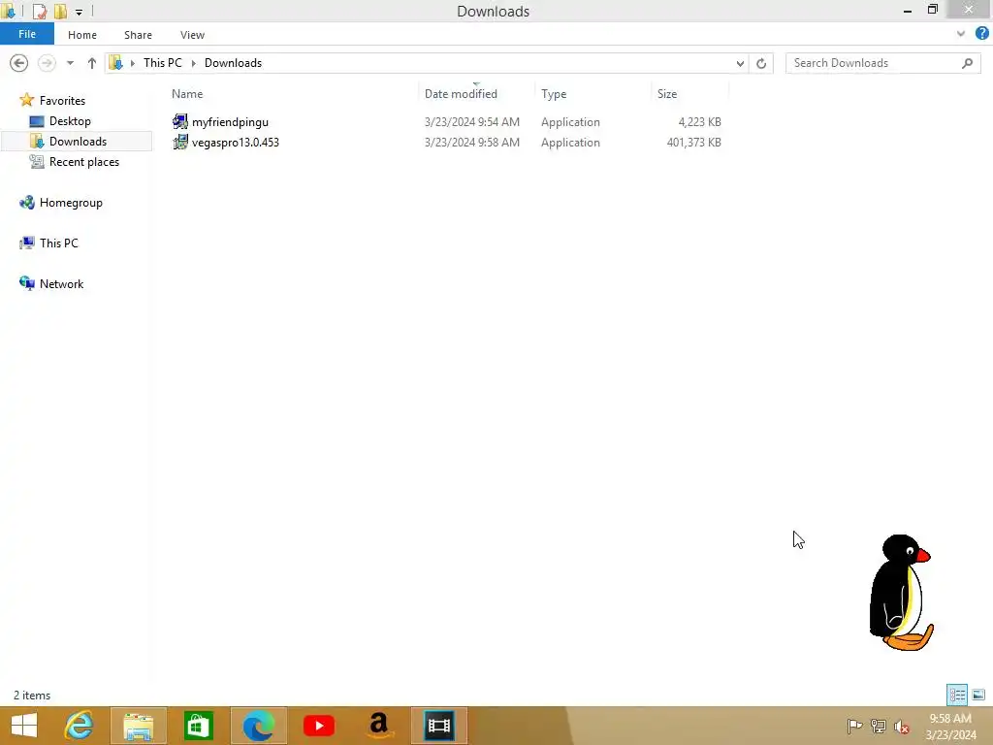Open the film strip video app on taskbar
Screen dimensions: 993x745
tap(439, 726)
